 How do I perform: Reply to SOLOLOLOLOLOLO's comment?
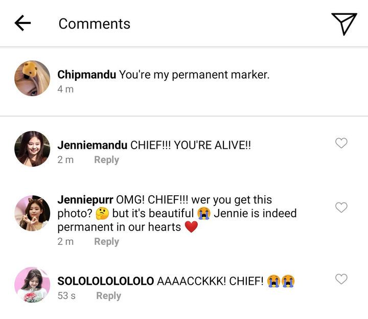coord(108,295)
